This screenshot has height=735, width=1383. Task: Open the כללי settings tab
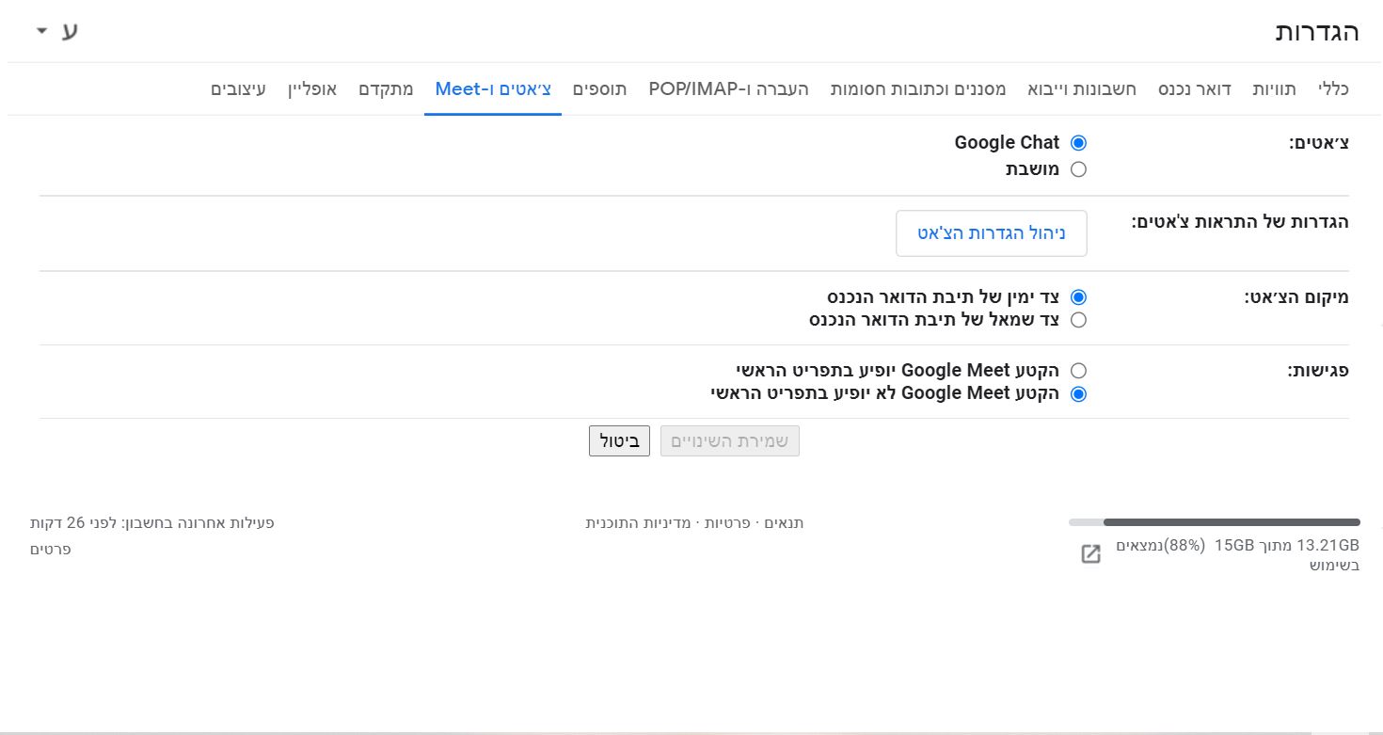pyautogui.click(x=1333, y=89)
